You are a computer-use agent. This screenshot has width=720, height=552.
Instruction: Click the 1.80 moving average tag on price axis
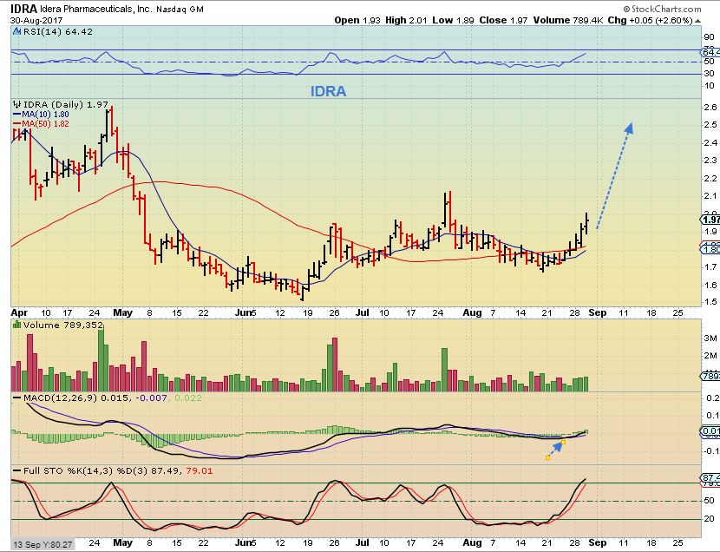click(x=710, y=249)
